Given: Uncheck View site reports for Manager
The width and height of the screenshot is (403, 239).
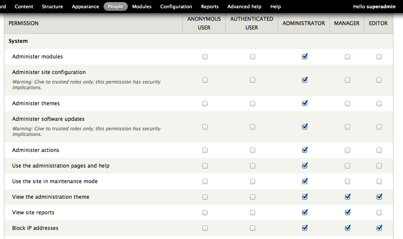Looking at the screenshot, I should click(348, 212).
